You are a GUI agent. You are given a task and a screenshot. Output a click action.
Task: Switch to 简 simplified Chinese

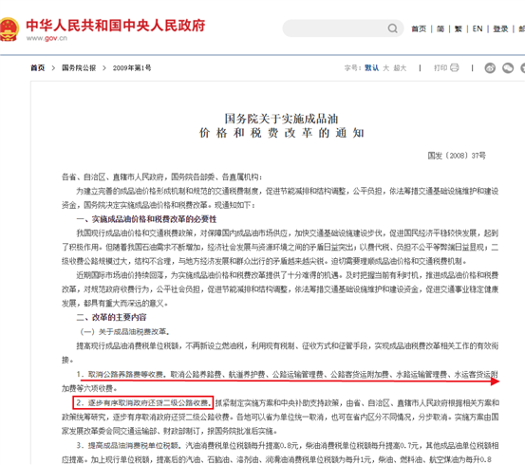441,28
